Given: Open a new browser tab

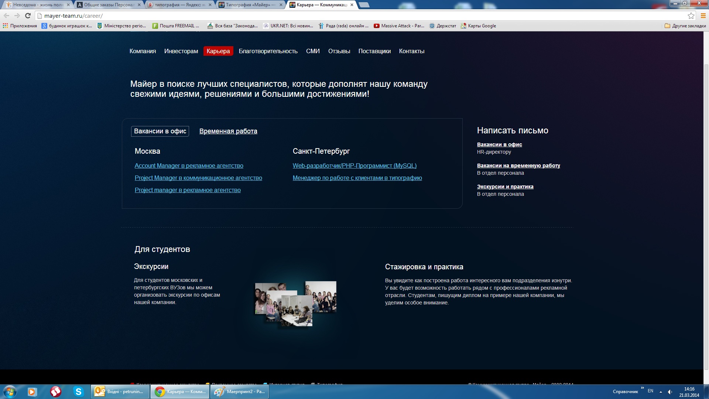Looking at the screenshot, I should (364, 5).
